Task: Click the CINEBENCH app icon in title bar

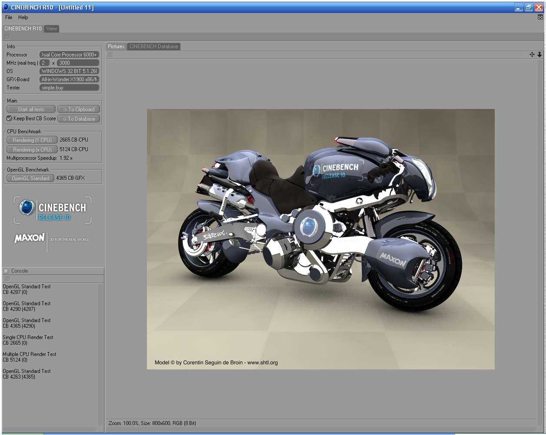Action: (x=6, y=7)
